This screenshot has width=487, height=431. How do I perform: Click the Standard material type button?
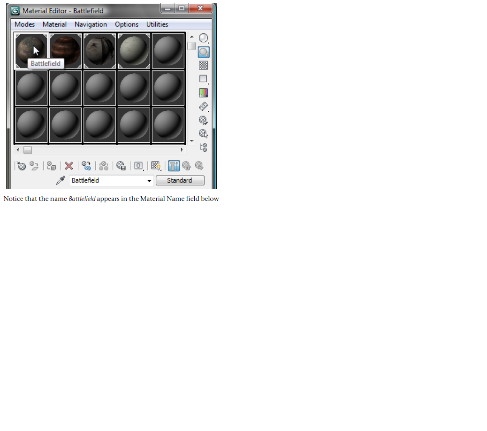[180, 181]
